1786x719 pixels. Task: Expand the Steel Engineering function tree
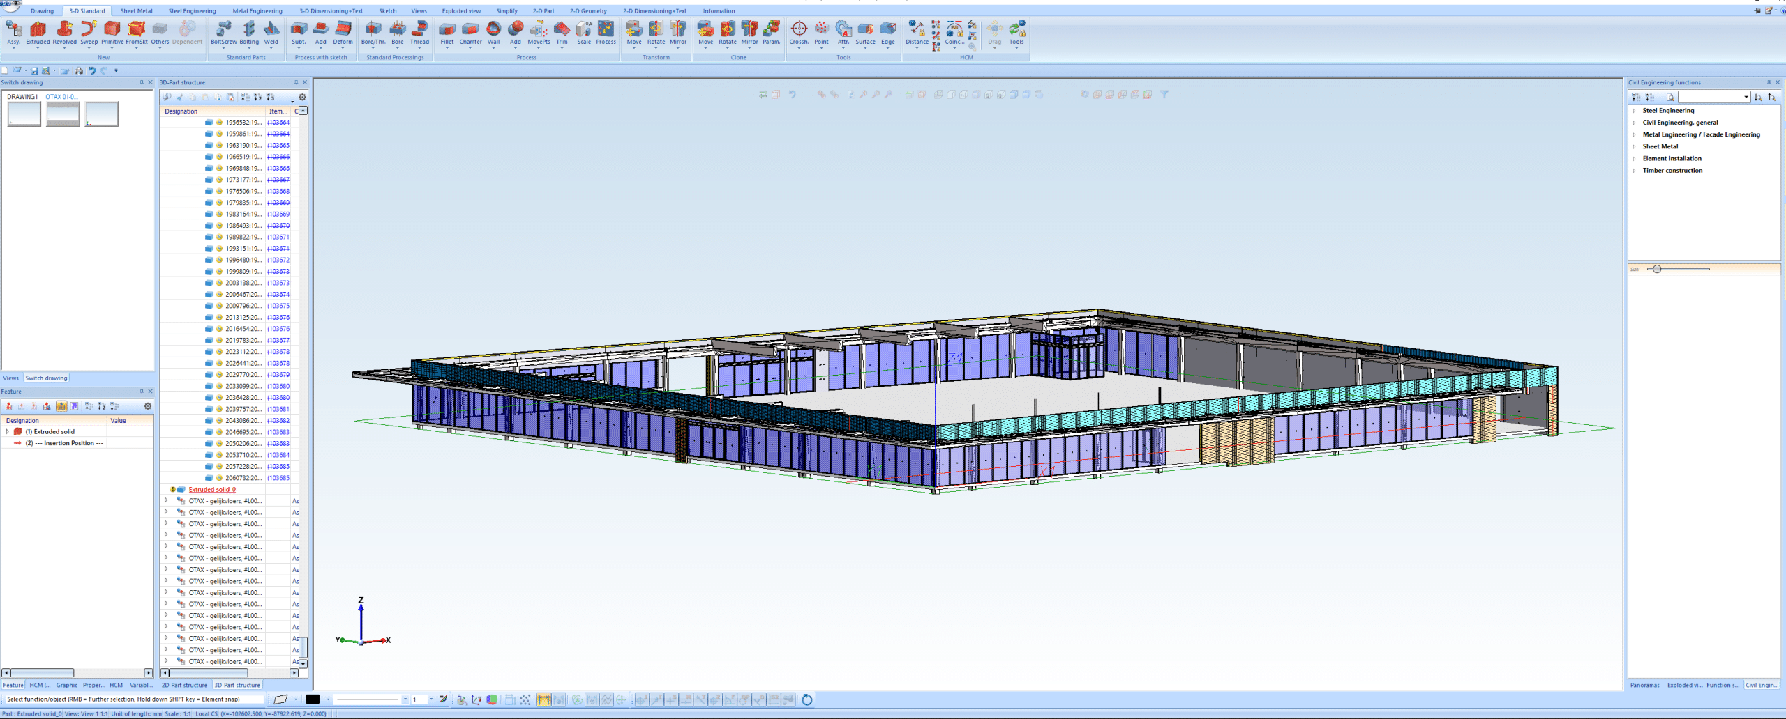1634,111
